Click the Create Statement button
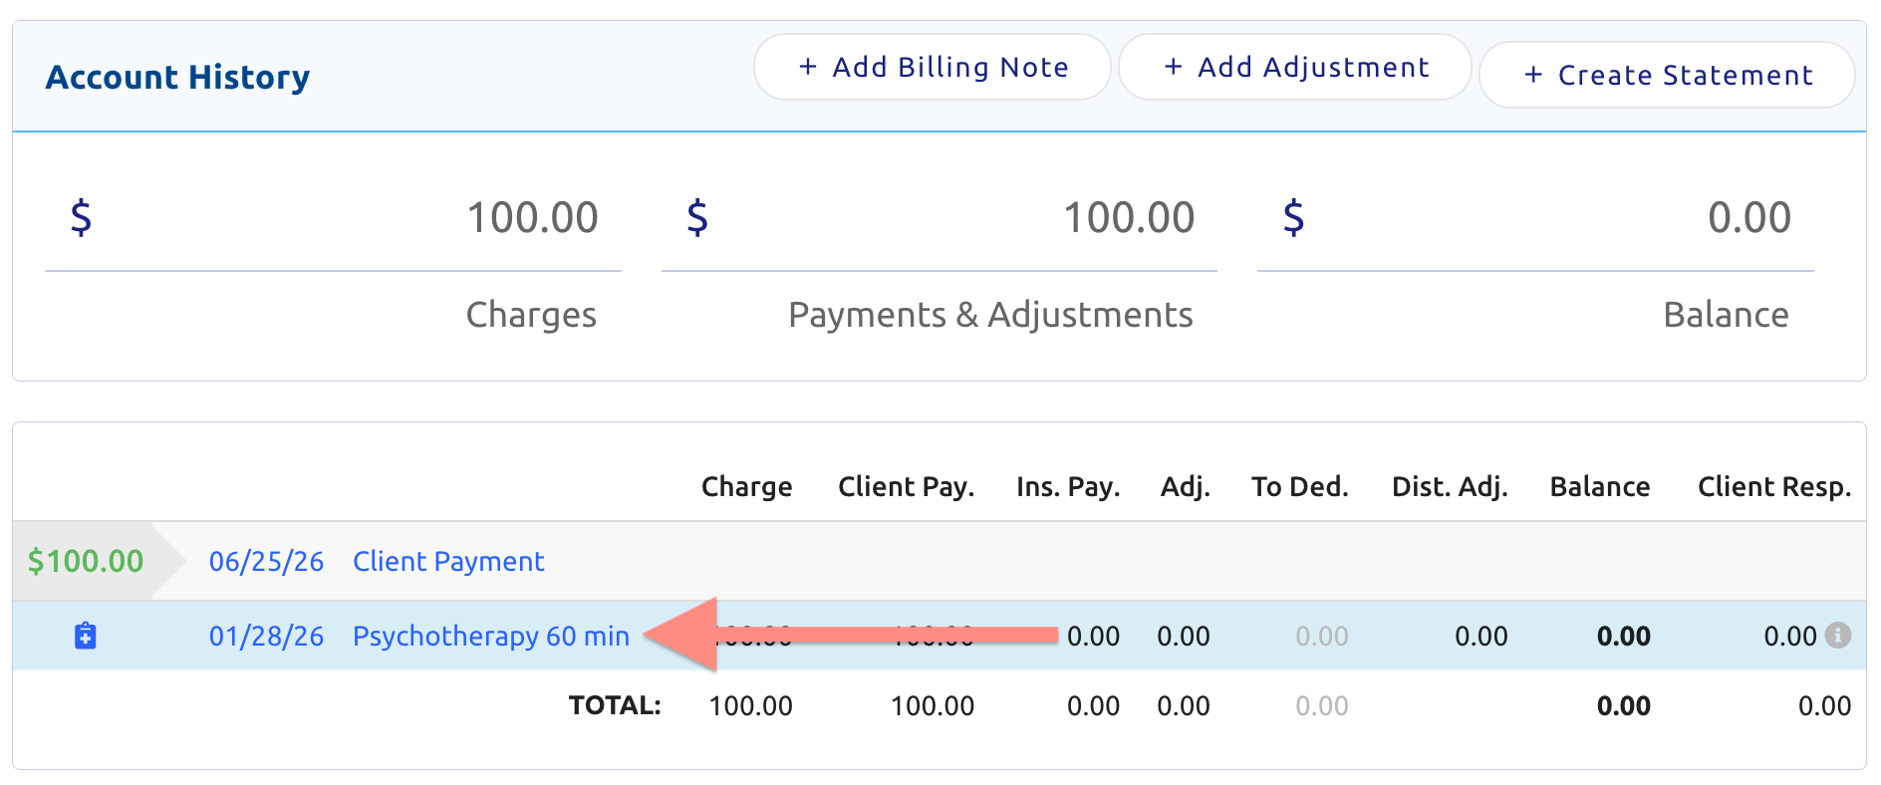This screenshot has width=1881, height=785. 1667,75
